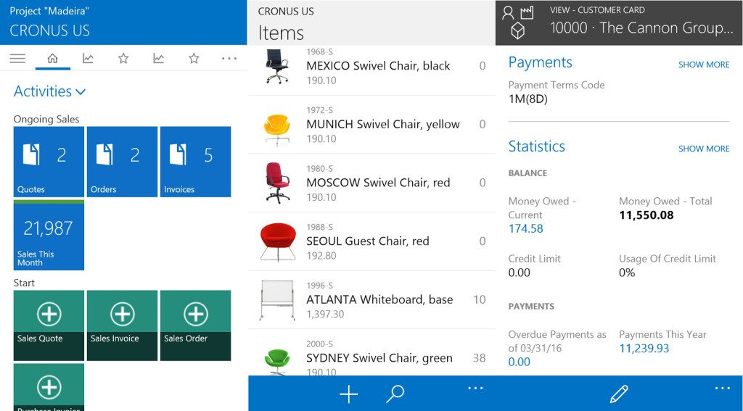The height and width of the screenshot is (411, 743).
Task: Click the Payments section heading
Action: click(540, 62)
